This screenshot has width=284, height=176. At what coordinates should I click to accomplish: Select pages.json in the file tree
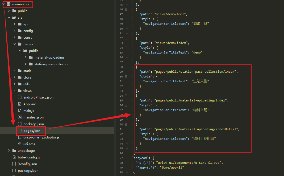point(32,131)
